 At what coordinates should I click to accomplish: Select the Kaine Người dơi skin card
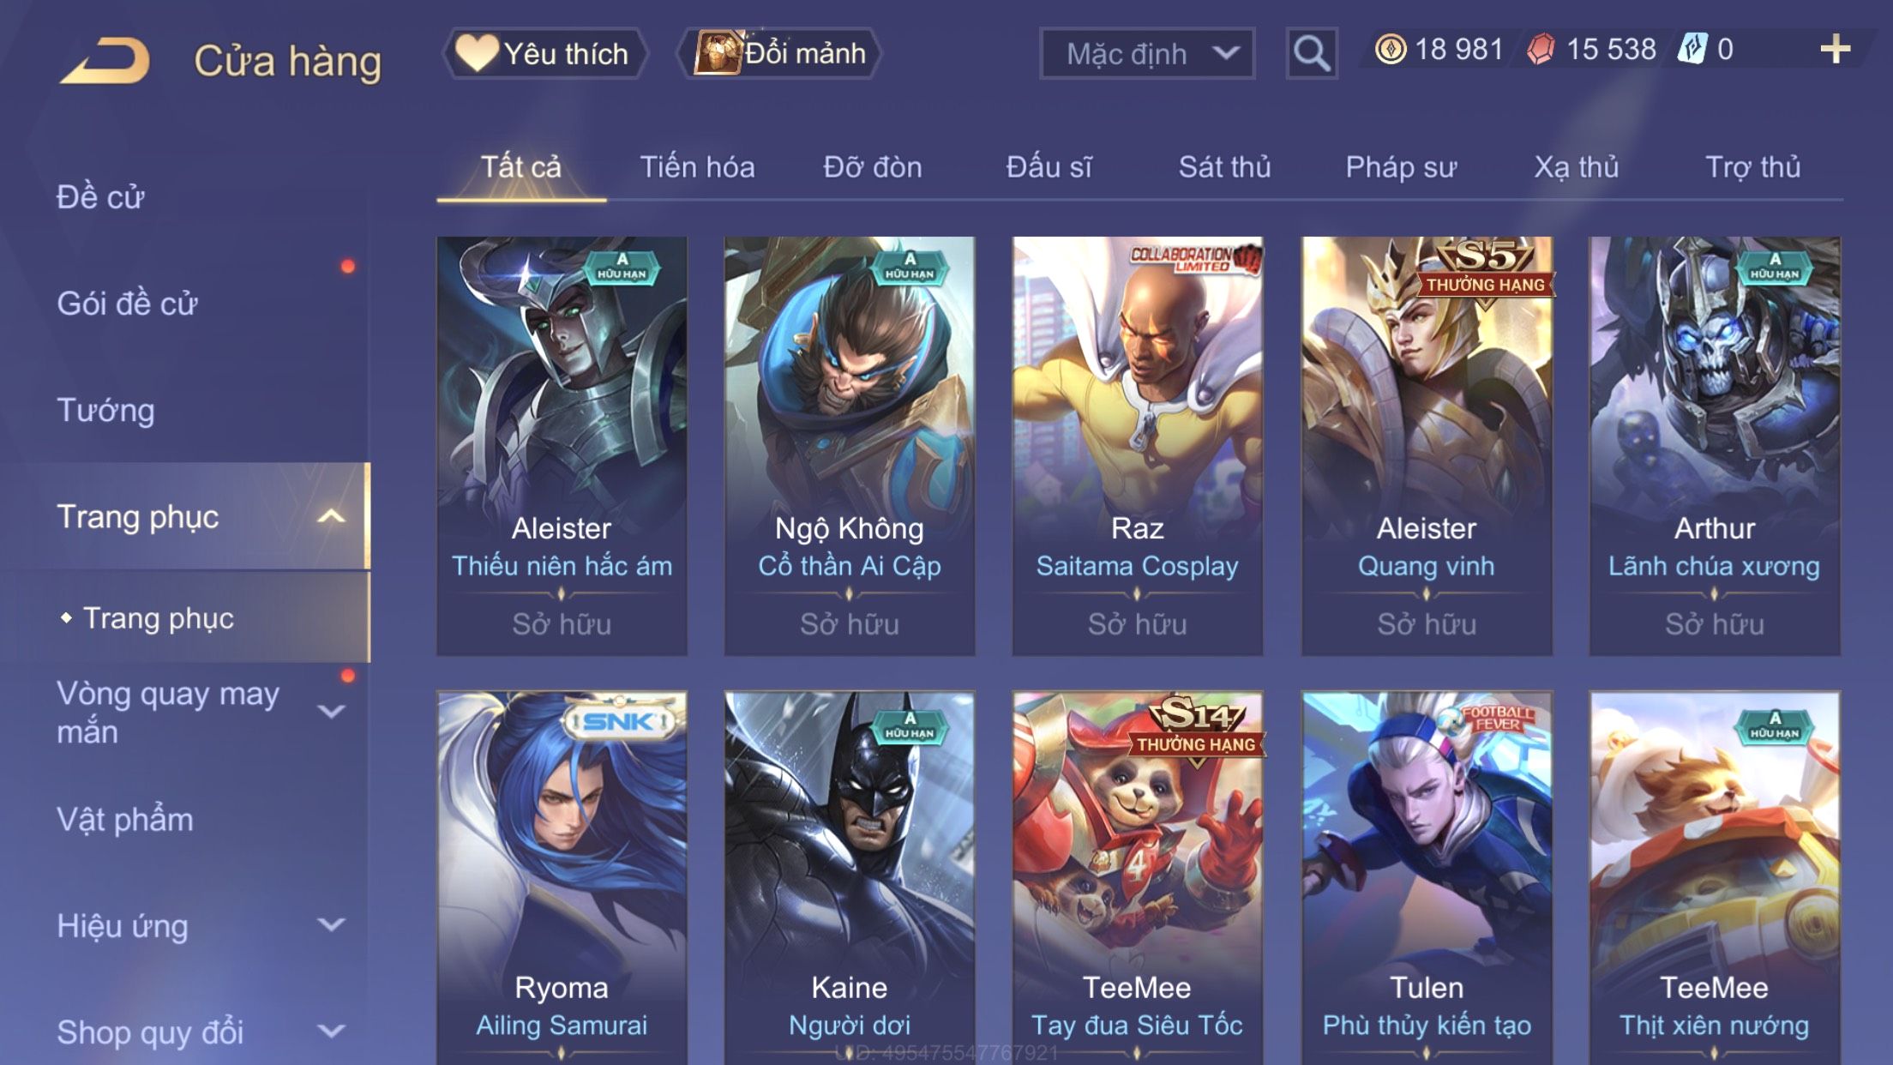(x=849, y=878)
